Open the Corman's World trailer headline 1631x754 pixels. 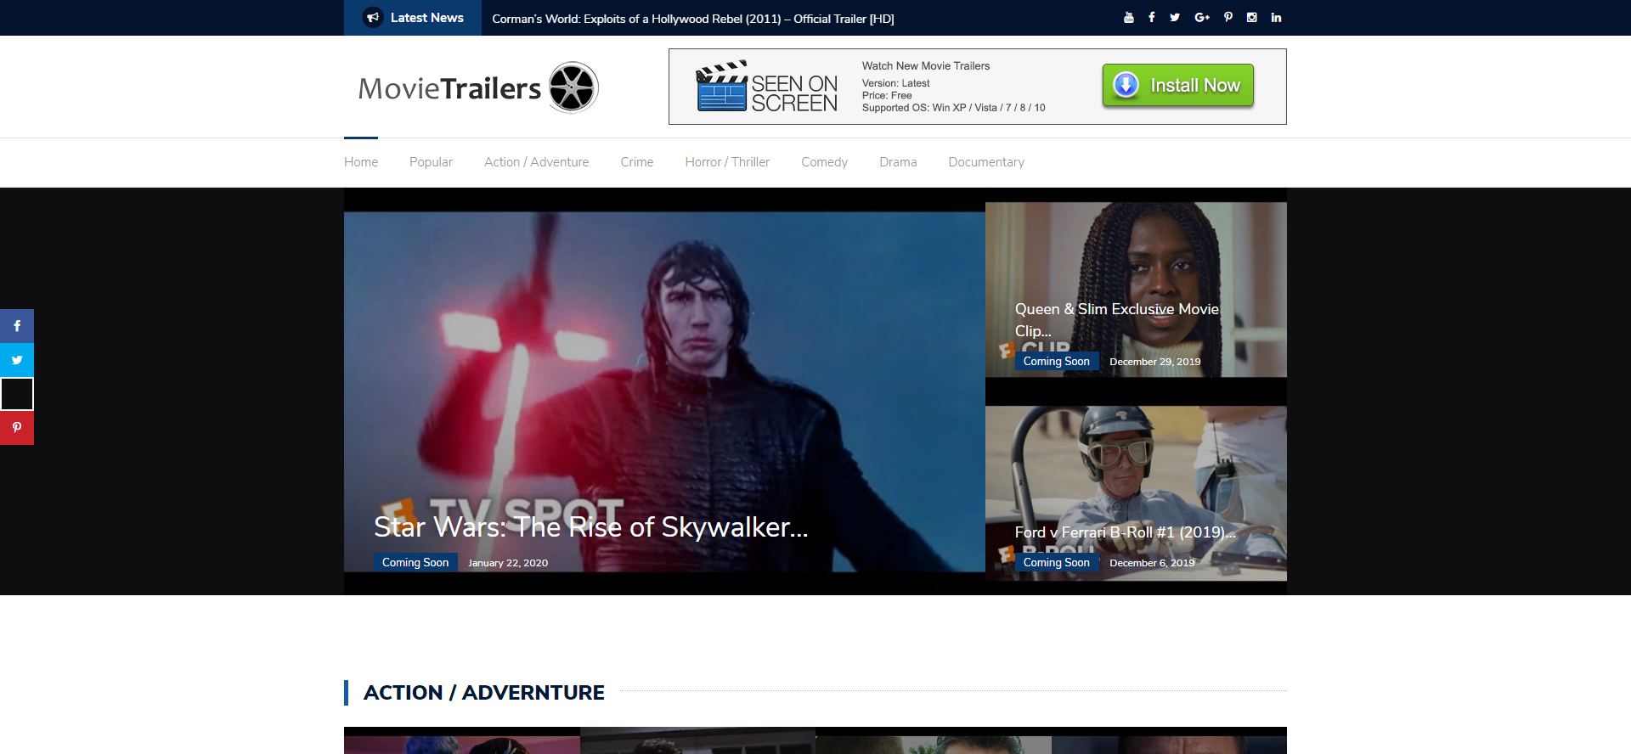coord(692,19)
